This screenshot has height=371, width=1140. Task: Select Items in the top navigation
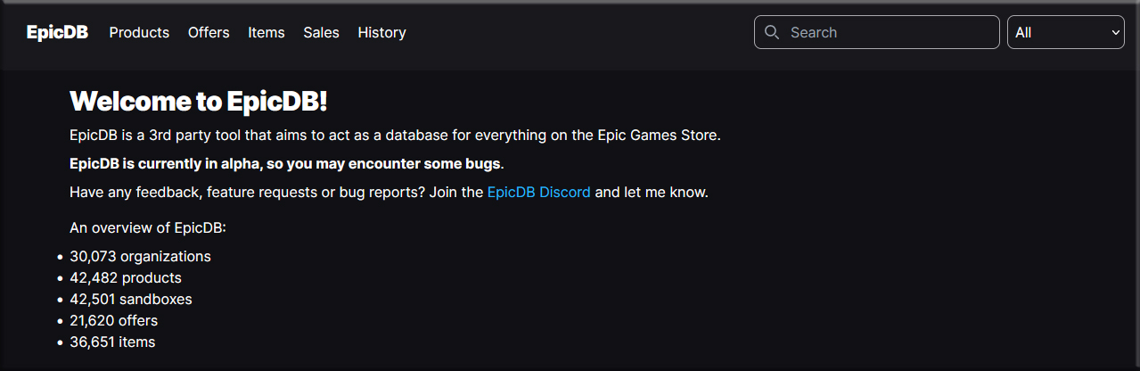(x=267, y=32)
